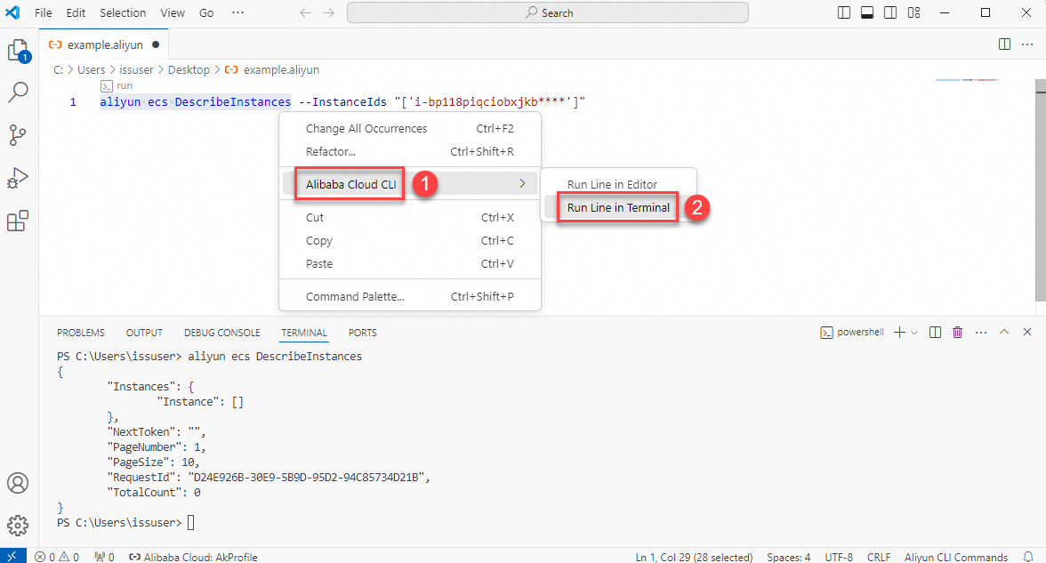The height and width of the screenshot is (563, 1046).
Task: Select the example.aliyun editor tab
Action: (103, 44)
